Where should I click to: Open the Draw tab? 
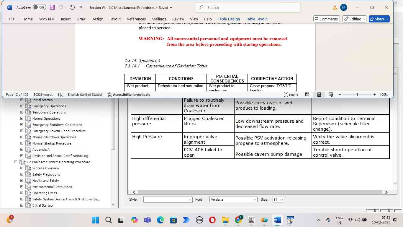81,19
